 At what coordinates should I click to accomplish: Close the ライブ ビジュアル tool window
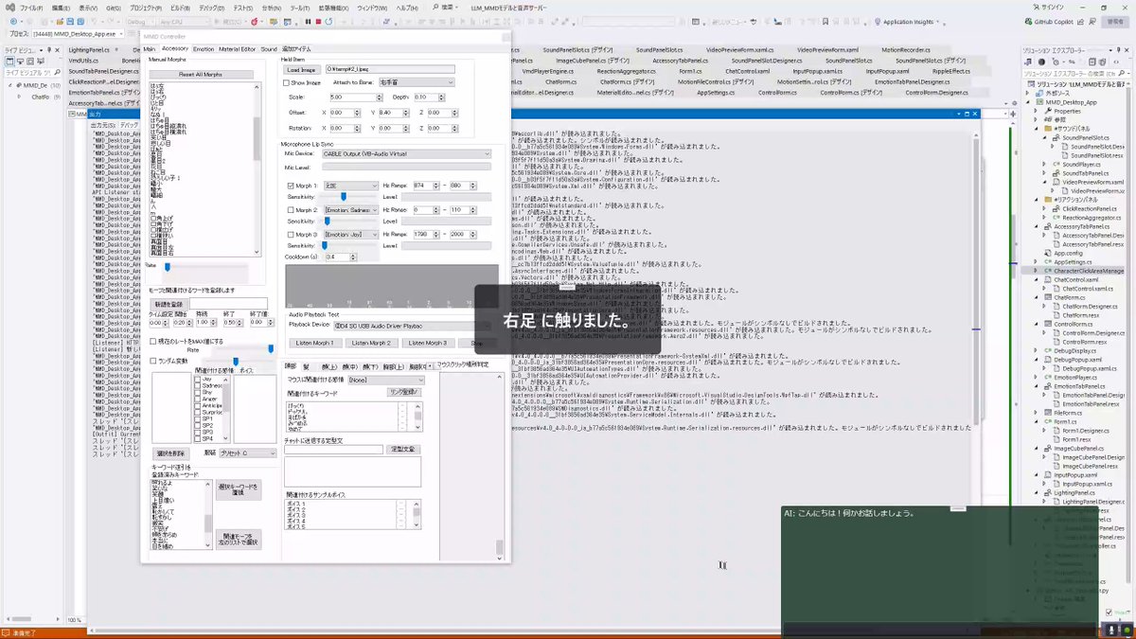click(x=57, y=49)
